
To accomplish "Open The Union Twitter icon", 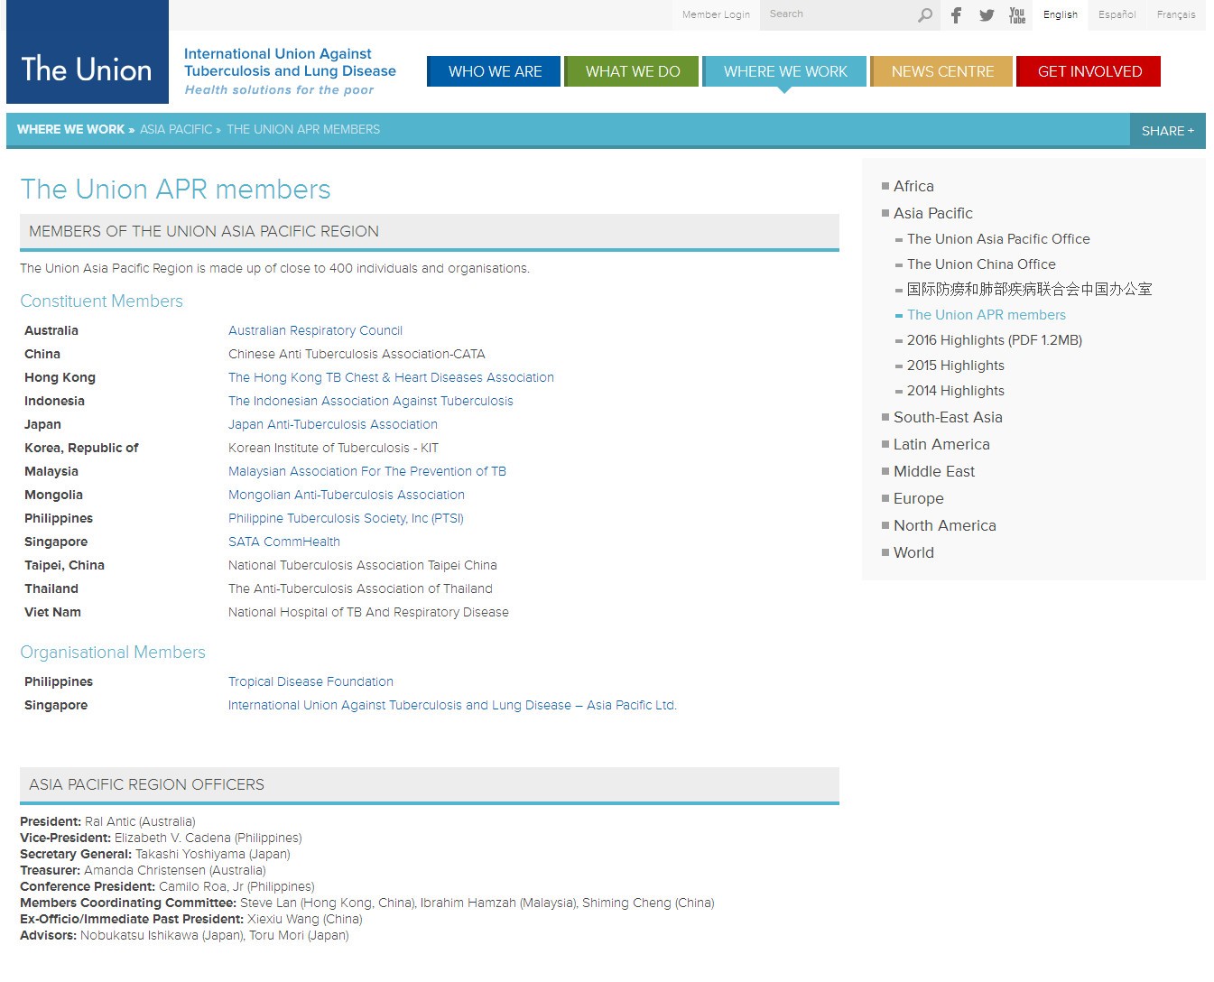I will click(987, 15).
